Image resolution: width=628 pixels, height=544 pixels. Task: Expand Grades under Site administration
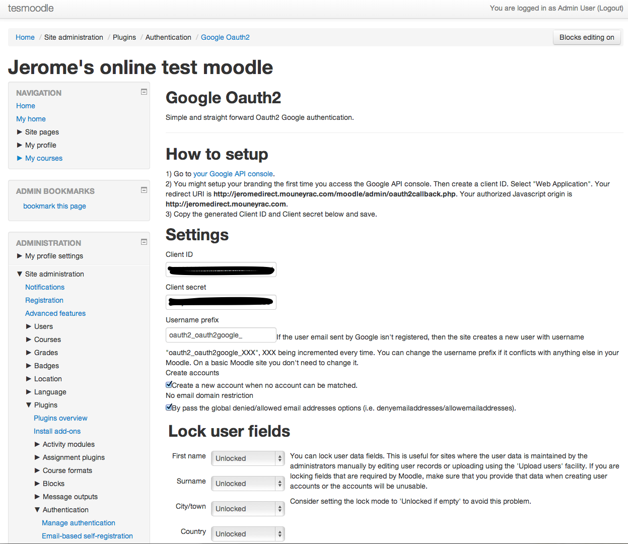tap(29, 353)
